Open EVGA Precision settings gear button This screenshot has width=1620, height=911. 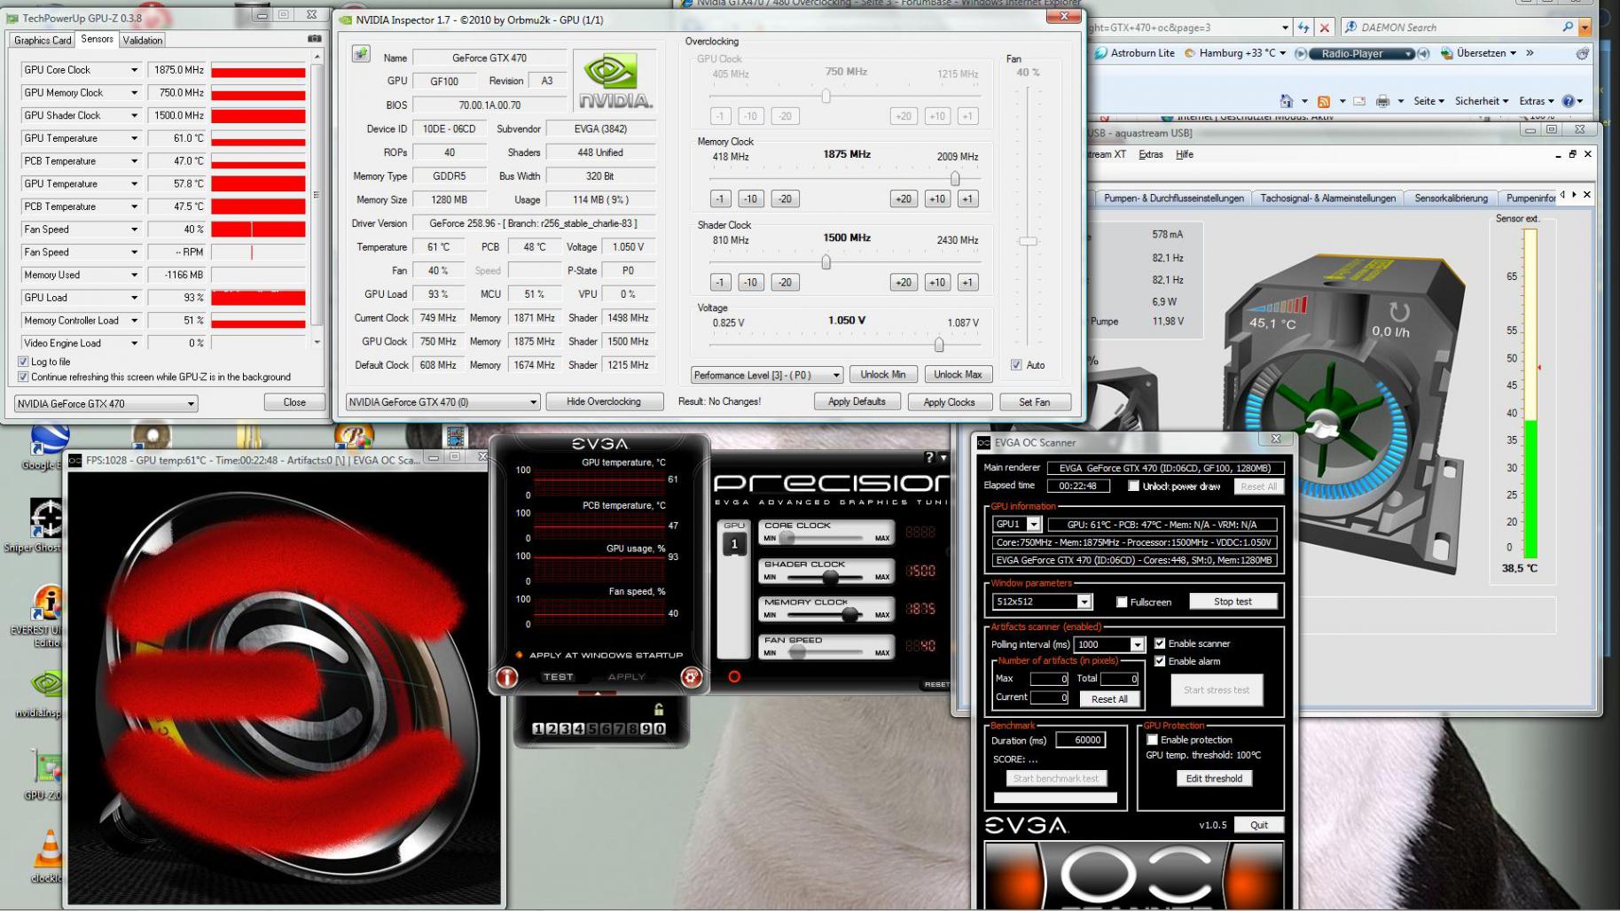(692, 677)
